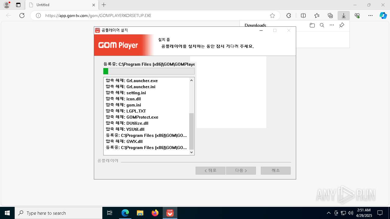Open volume control tray icon

coord(351,213)
